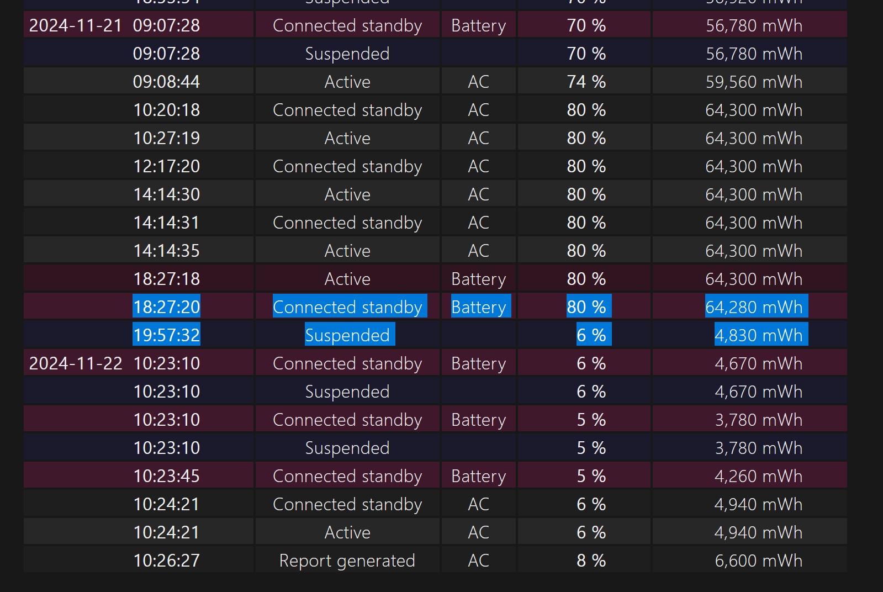Select the 6,600 mWh energy value
Viewport: 883px width, 592px height.
click(x=758, y=561)
